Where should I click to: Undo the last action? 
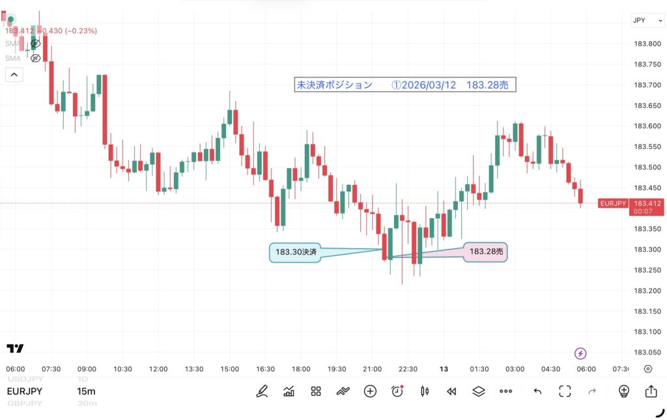point(537,391)
